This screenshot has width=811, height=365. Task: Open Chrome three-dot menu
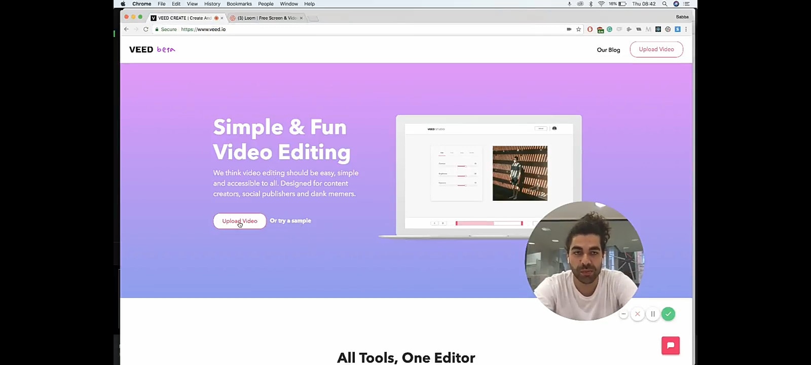click(686, 29)
